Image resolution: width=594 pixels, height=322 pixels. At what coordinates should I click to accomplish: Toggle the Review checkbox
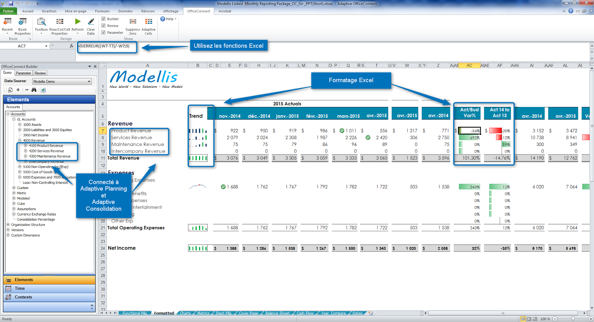pyautogui.click(x=103, y=26)
